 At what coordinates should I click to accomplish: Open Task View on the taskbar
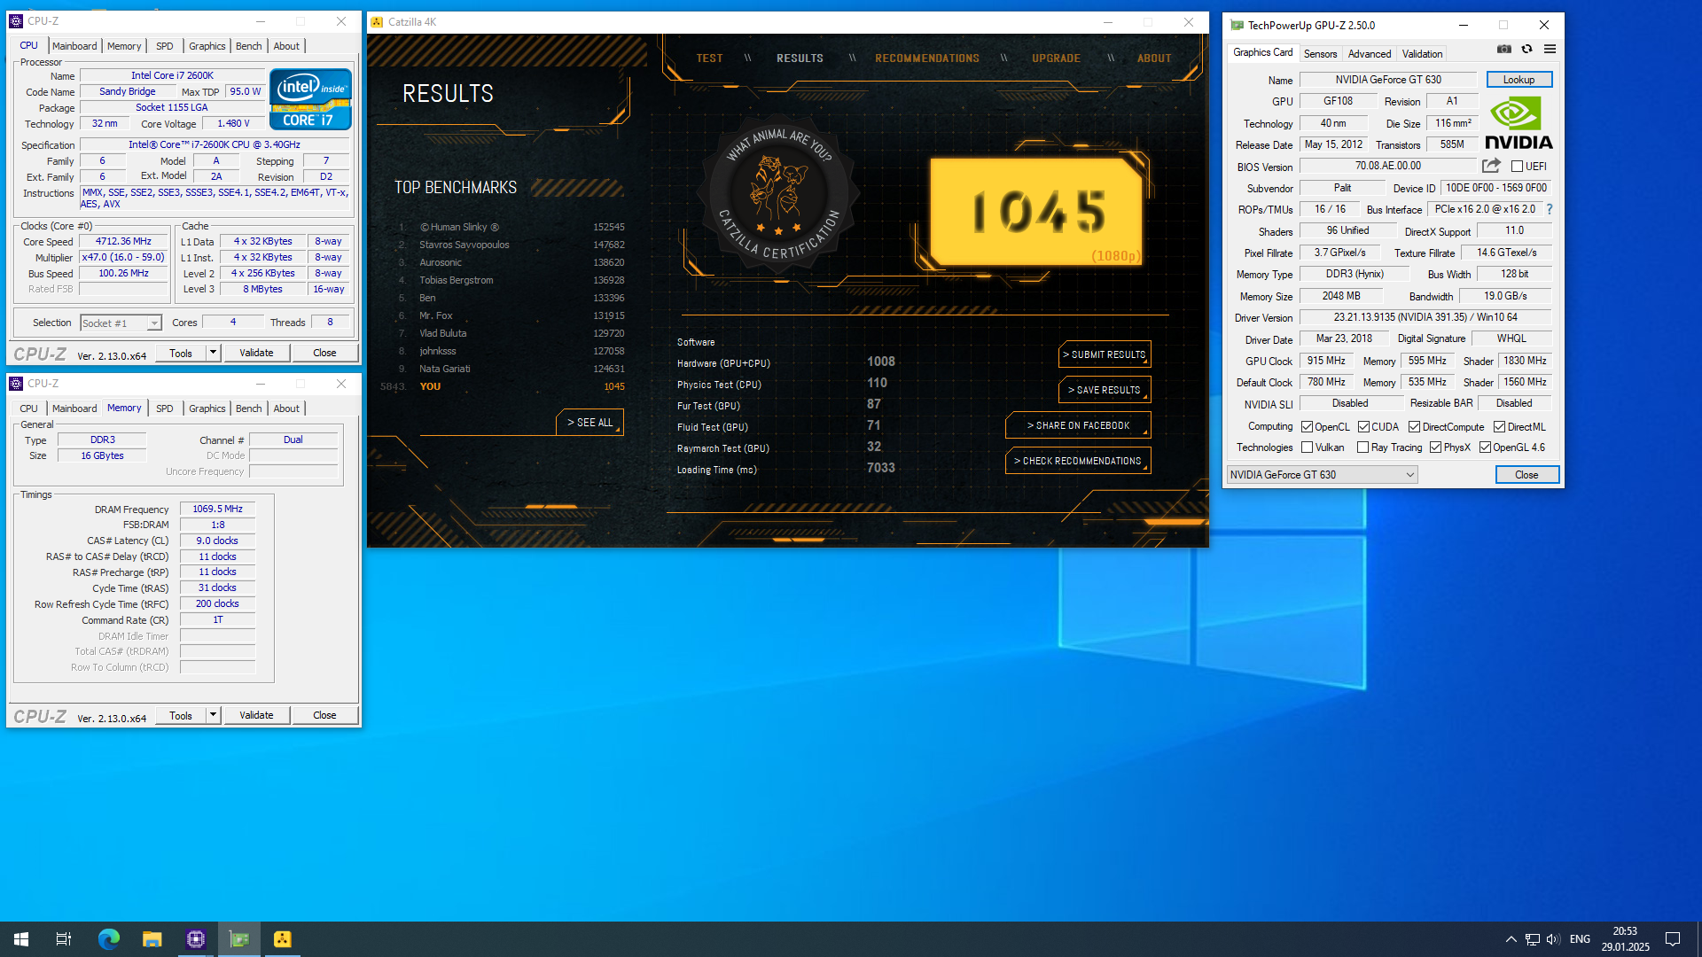click(x=64, y=939)
